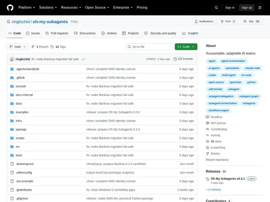
Task: Select the Code tab
Action: pos(15,33)
